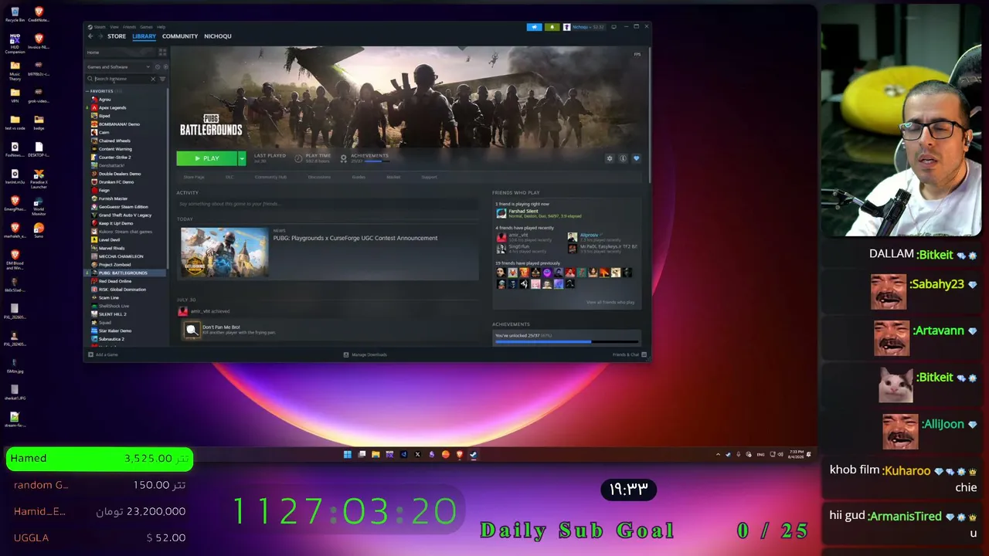
Task: Open the PUBG Playgrounds news thumbnail
Action: tap(224, 252)
